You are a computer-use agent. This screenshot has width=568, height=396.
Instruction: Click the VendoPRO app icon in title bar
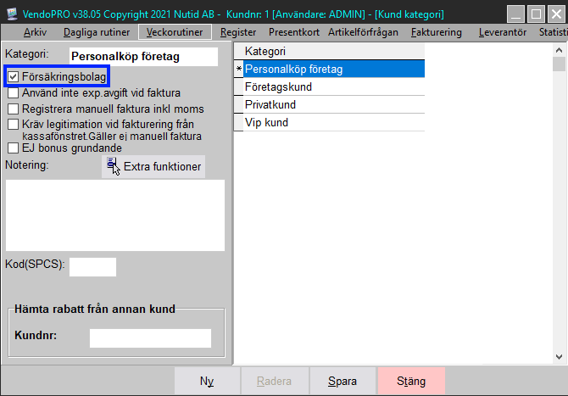coord(9,14)
